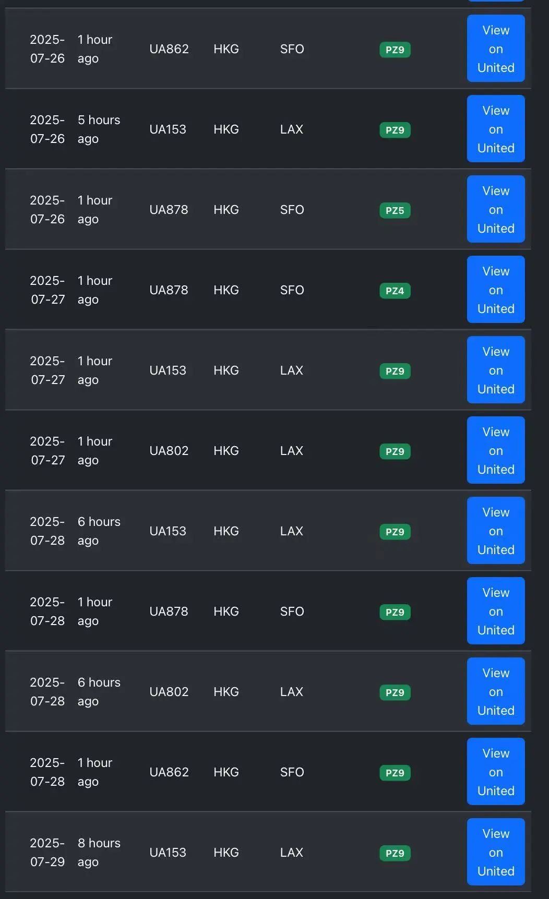549x899 pixels.
Task: Select the green PZ4 fare badge
Action: click(x=395, y=291)
